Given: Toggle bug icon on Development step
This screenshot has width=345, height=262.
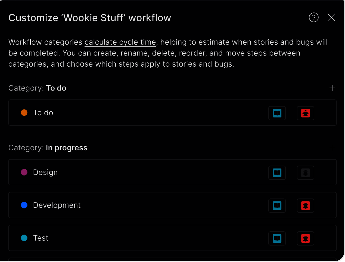Looking at the screenshot, I should (306, 206).
